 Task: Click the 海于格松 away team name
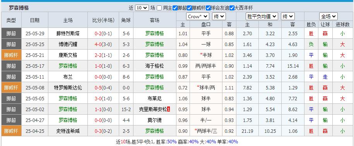tap(155, 66)
